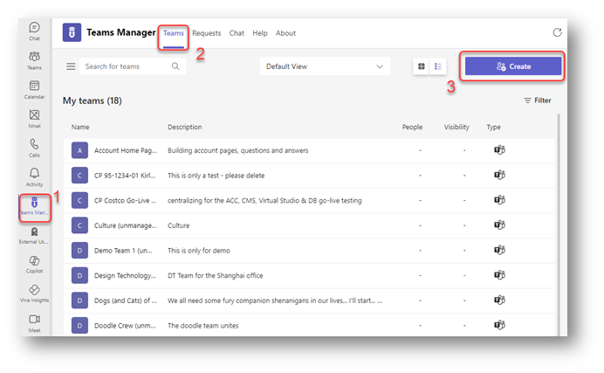Open the Meet app icon
This screenshot has height=373, width=604.
click(34, 322)
